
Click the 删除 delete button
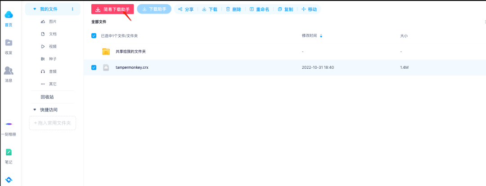coord(234,9)
